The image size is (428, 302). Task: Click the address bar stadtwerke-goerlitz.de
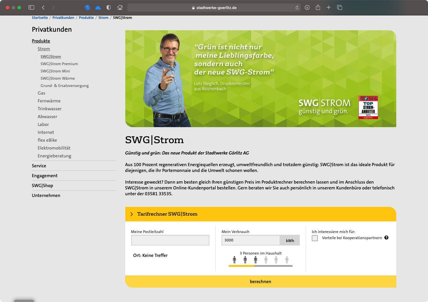214,8
